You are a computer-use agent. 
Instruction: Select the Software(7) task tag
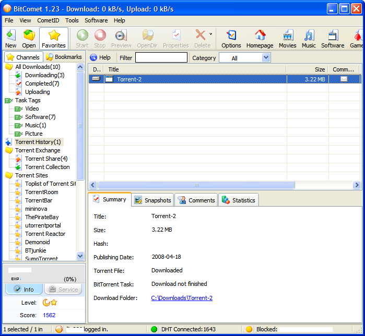(40, 117)
